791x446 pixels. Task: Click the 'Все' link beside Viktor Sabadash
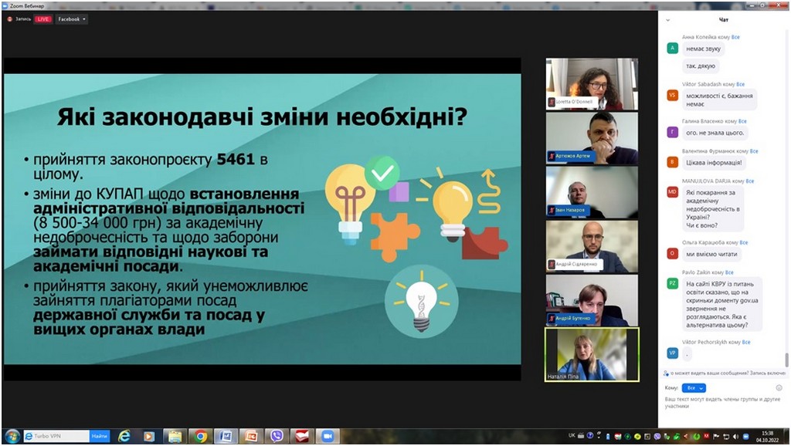point(740,84)
